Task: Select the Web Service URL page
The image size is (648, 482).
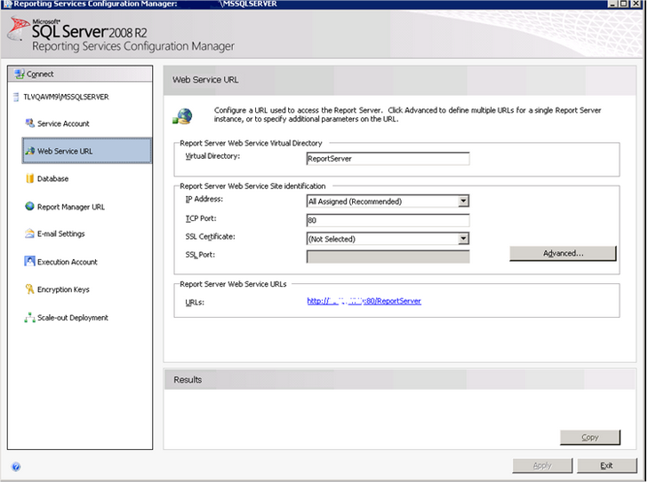Action: [x=87, y=151]
